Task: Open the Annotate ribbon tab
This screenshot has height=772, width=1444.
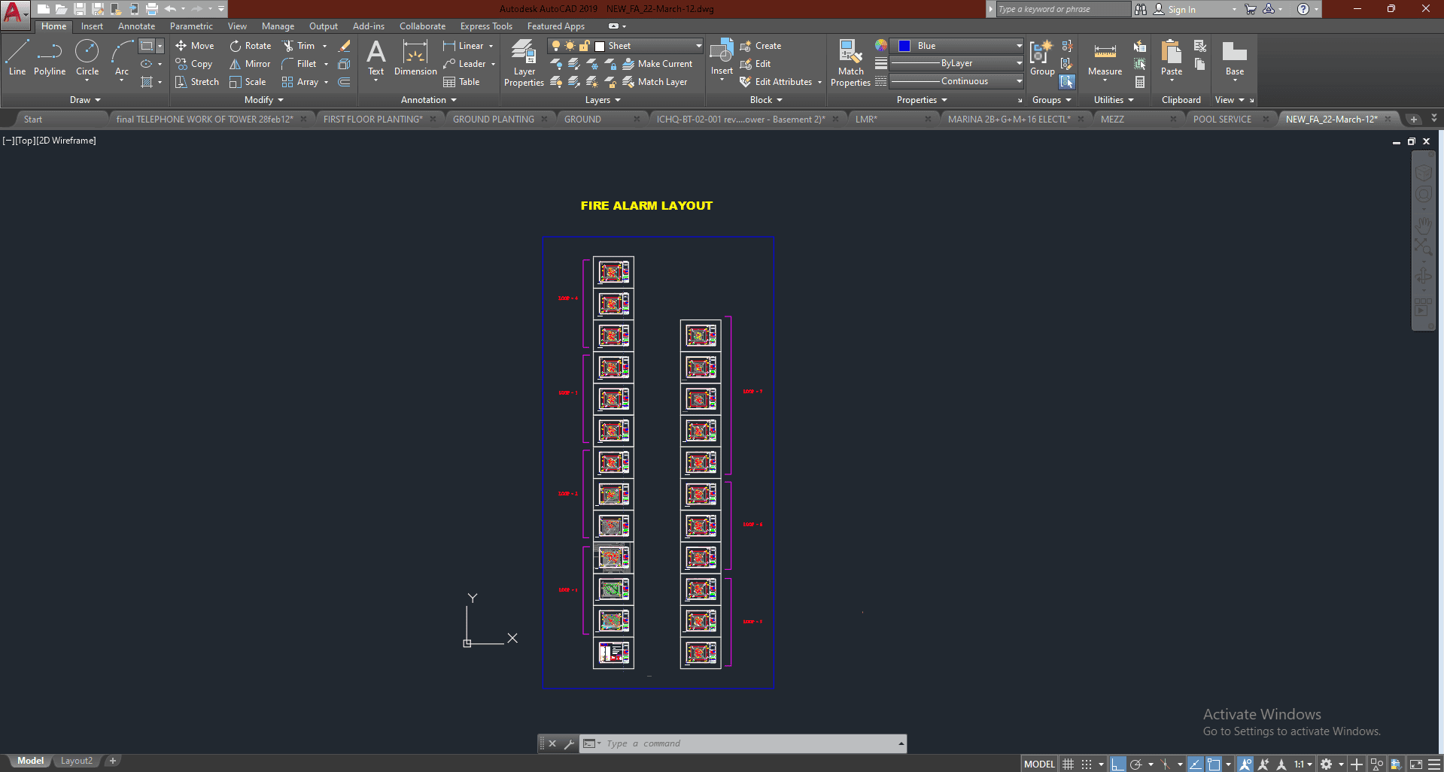Action: click(x=136, y=26)
